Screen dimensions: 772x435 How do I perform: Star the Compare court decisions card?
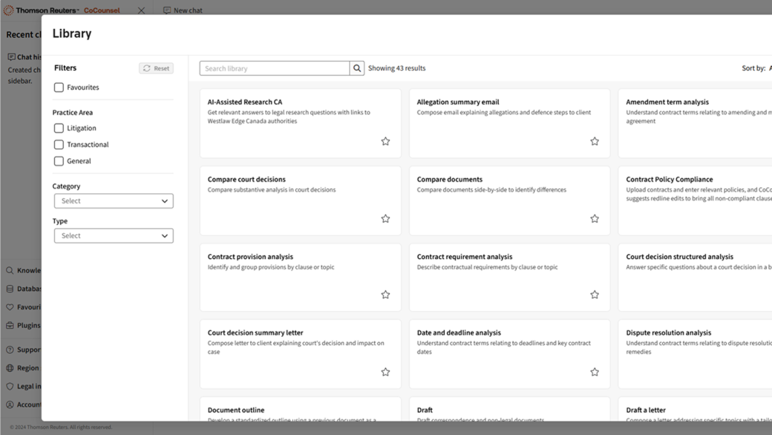tap(385, 219)
